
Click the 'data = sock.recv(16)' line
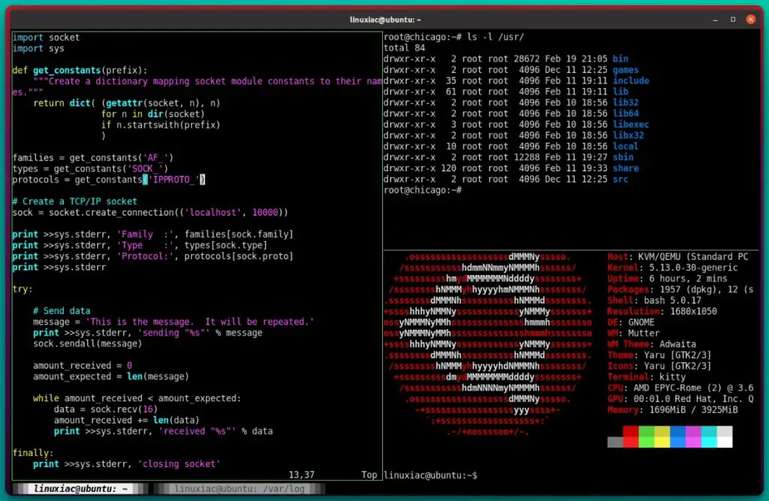click(x=106, y=409)
